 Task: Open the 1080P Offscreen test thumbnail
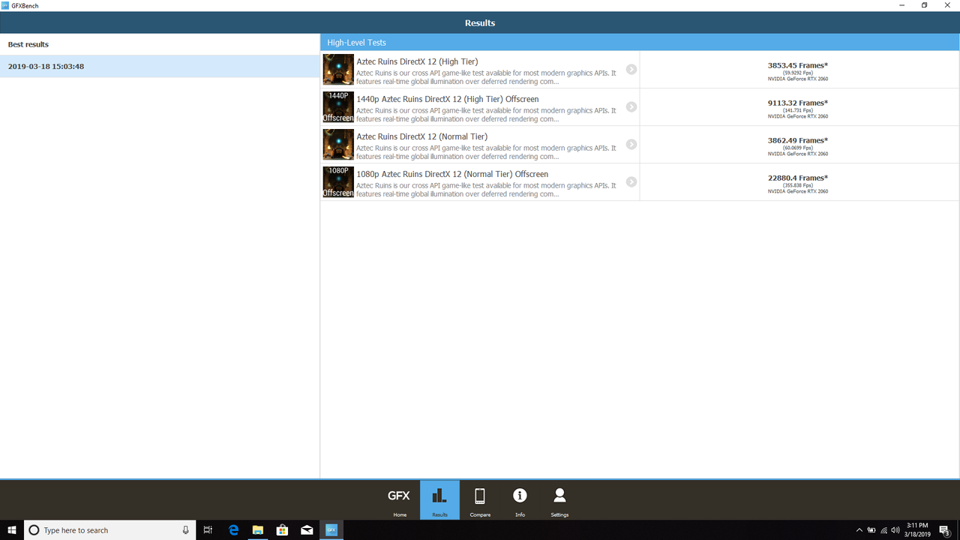pos(338,182)
